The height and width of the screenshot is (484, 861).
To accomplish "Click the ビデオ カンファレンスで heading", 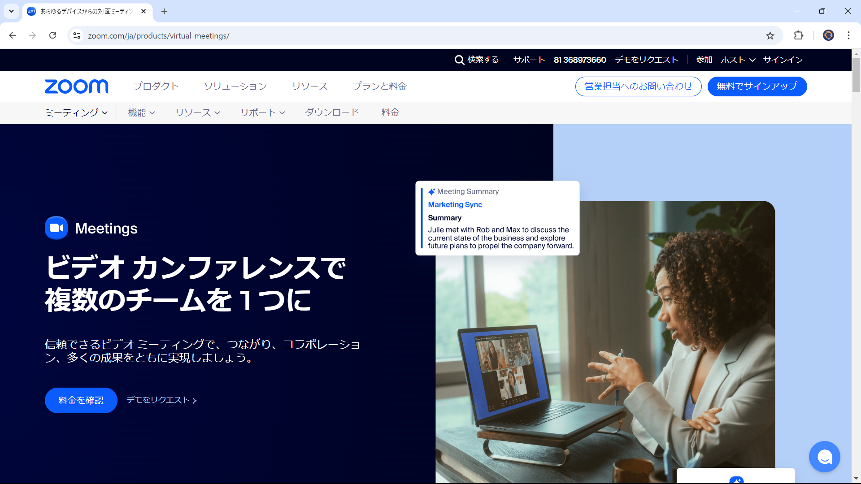I will coord(196,268).
